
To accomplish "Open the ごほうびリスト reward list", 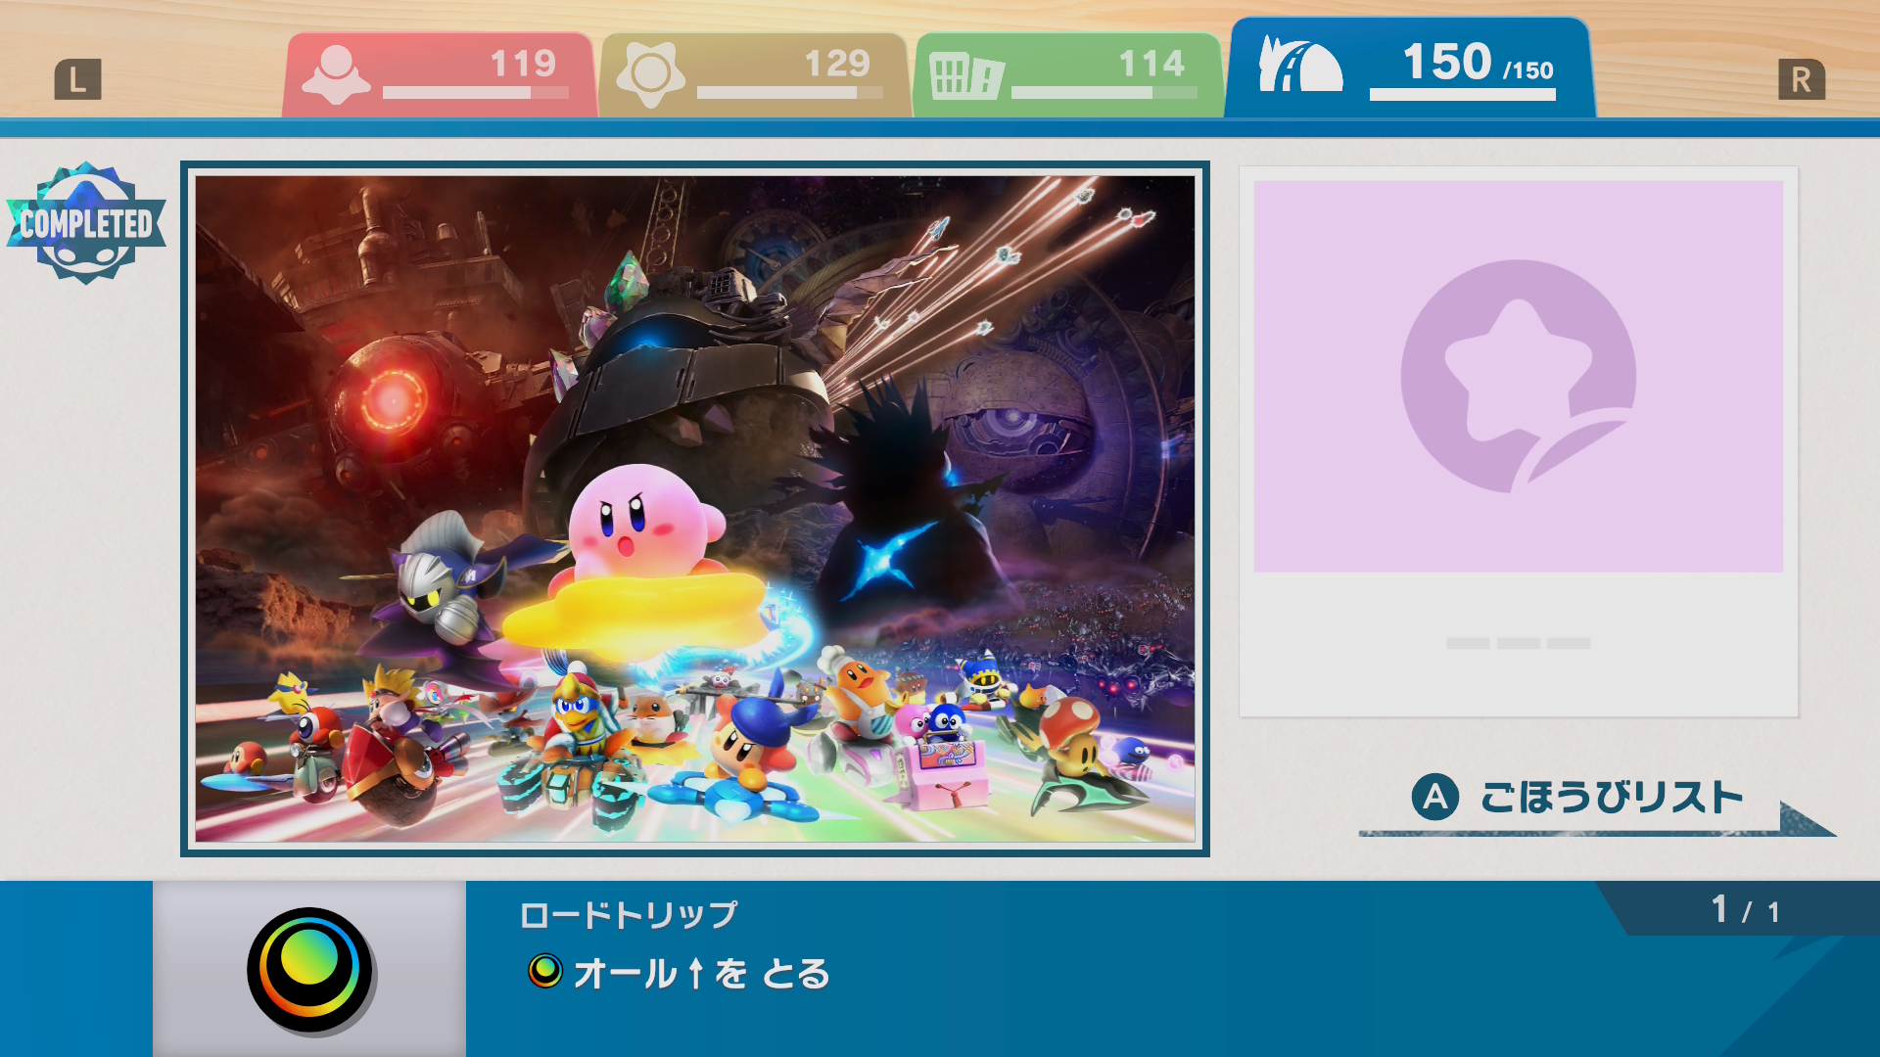I will point(1611,798).
